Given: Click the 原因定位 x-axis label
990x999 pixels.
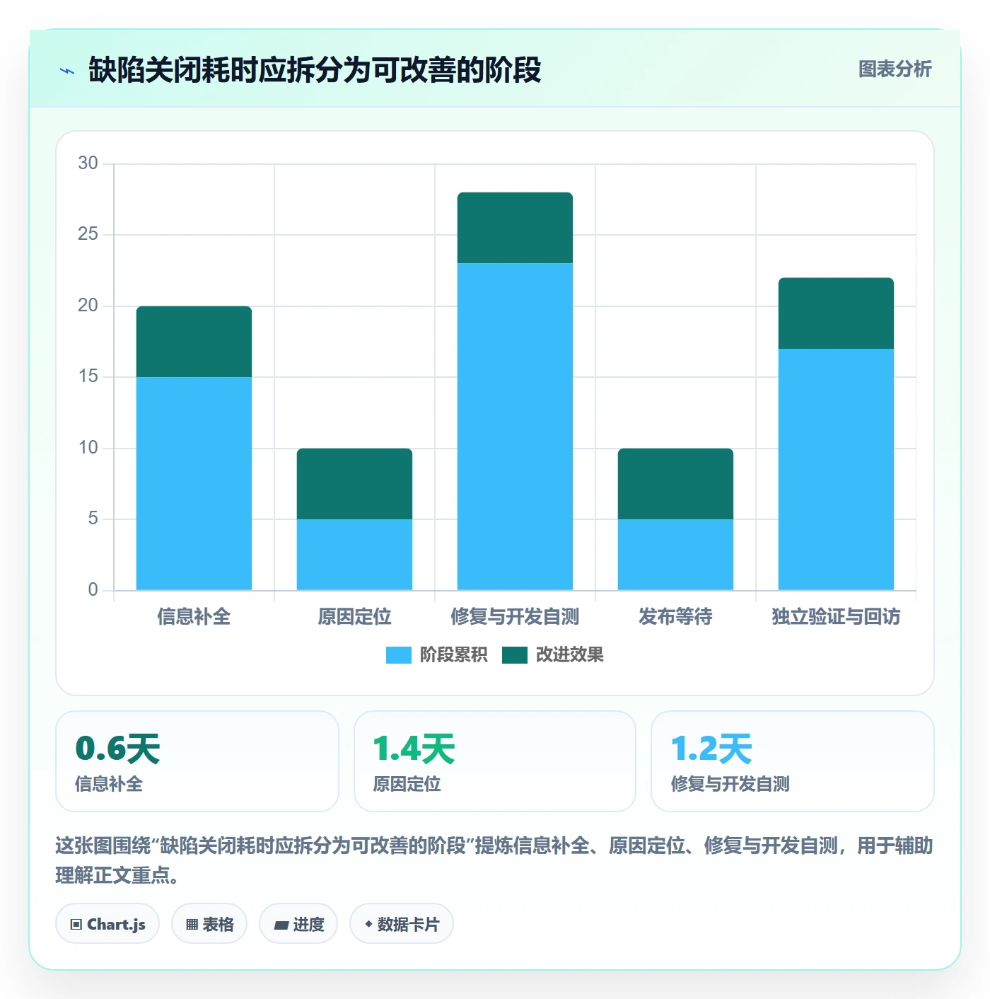Looking at the screenshot, I should tap(354, 617).
